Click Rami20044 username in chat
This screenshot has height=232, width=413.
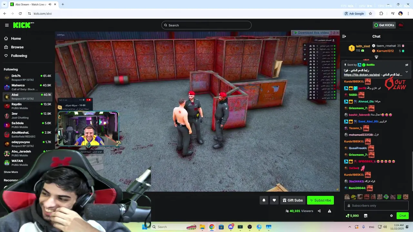[357, 188]
